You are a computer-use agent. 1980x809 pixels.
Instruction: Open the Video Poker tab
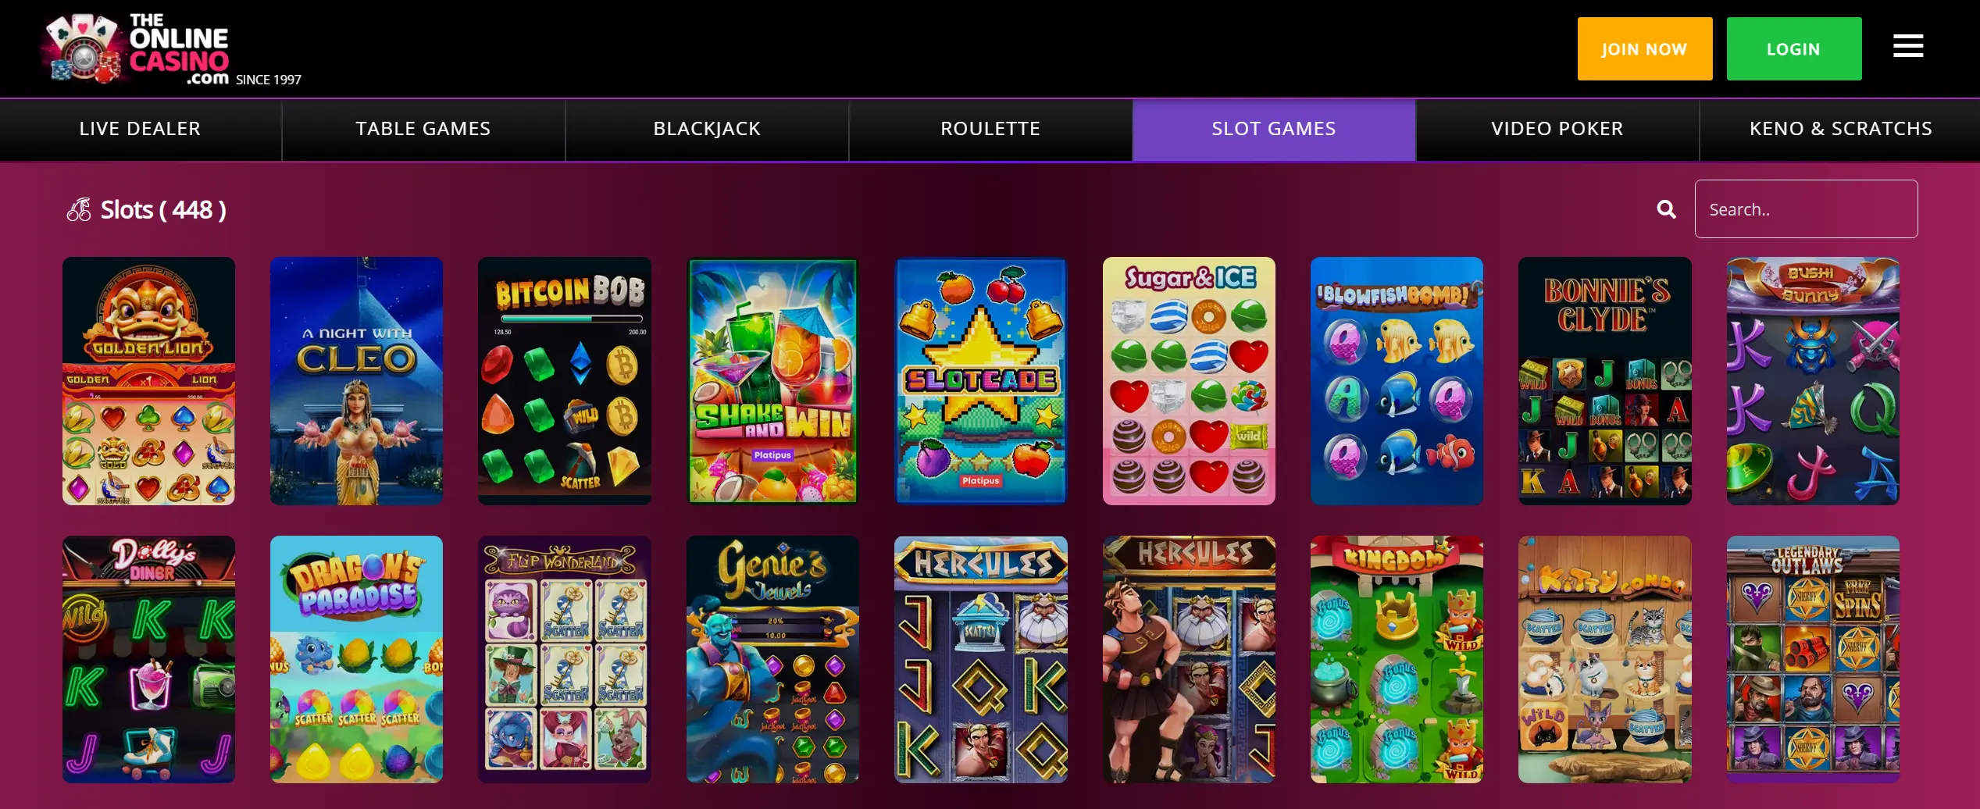[1557, 129]
